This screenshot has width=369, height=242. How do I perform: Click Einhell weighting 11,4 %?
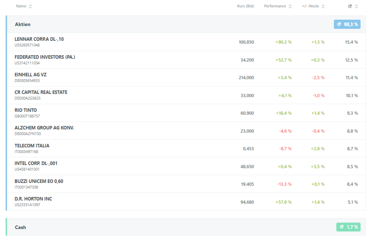(352, 78)
